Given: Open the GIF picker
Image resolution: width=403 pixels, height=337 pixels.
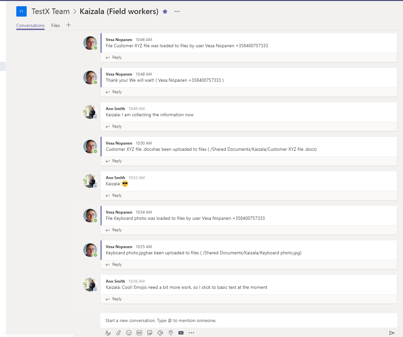Looking at the screenshot, I should (x=139, y=333).
